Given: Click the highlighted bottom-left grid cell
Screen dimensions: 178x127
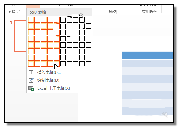Looking at the screenshot, I should click(x=31, y=64).
